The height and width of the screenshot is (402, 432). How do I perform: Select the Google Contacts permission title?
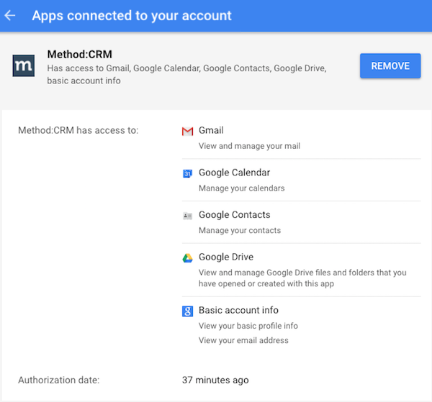point(235,214)
